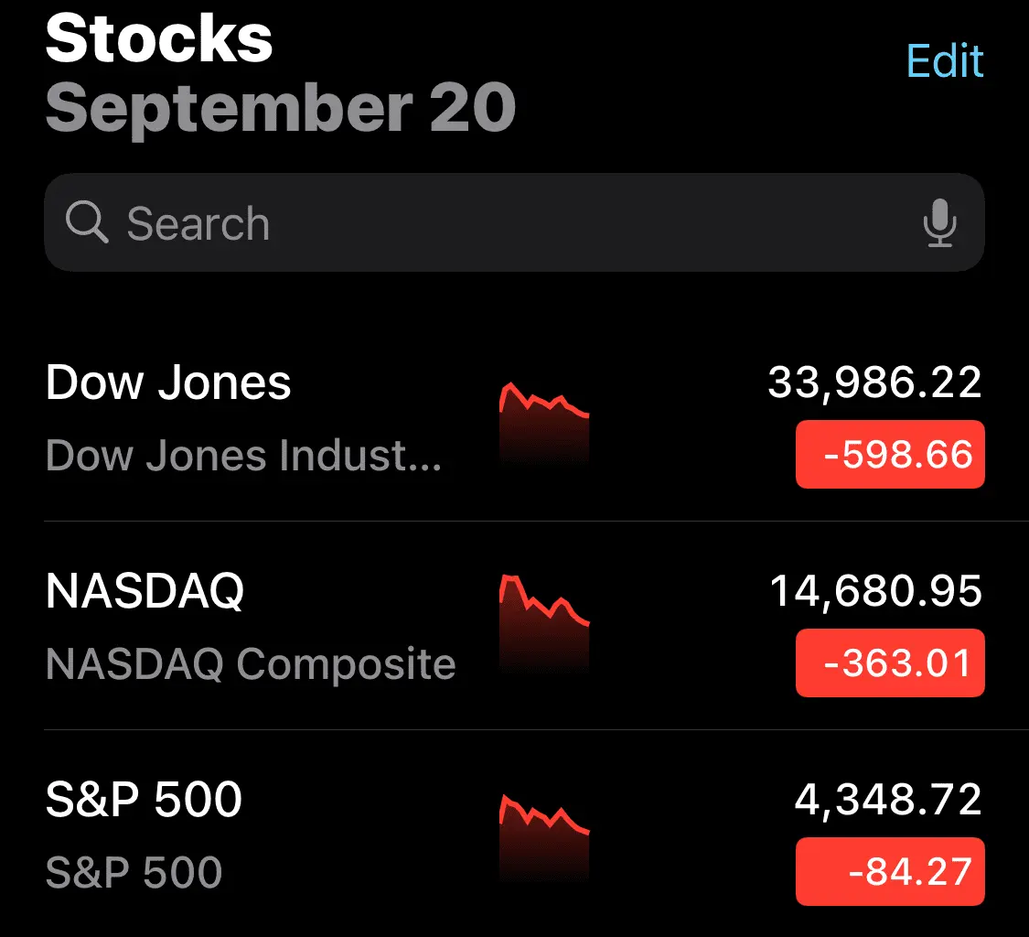
Task: Click the September 20 date label
Action: coord(281,108)
